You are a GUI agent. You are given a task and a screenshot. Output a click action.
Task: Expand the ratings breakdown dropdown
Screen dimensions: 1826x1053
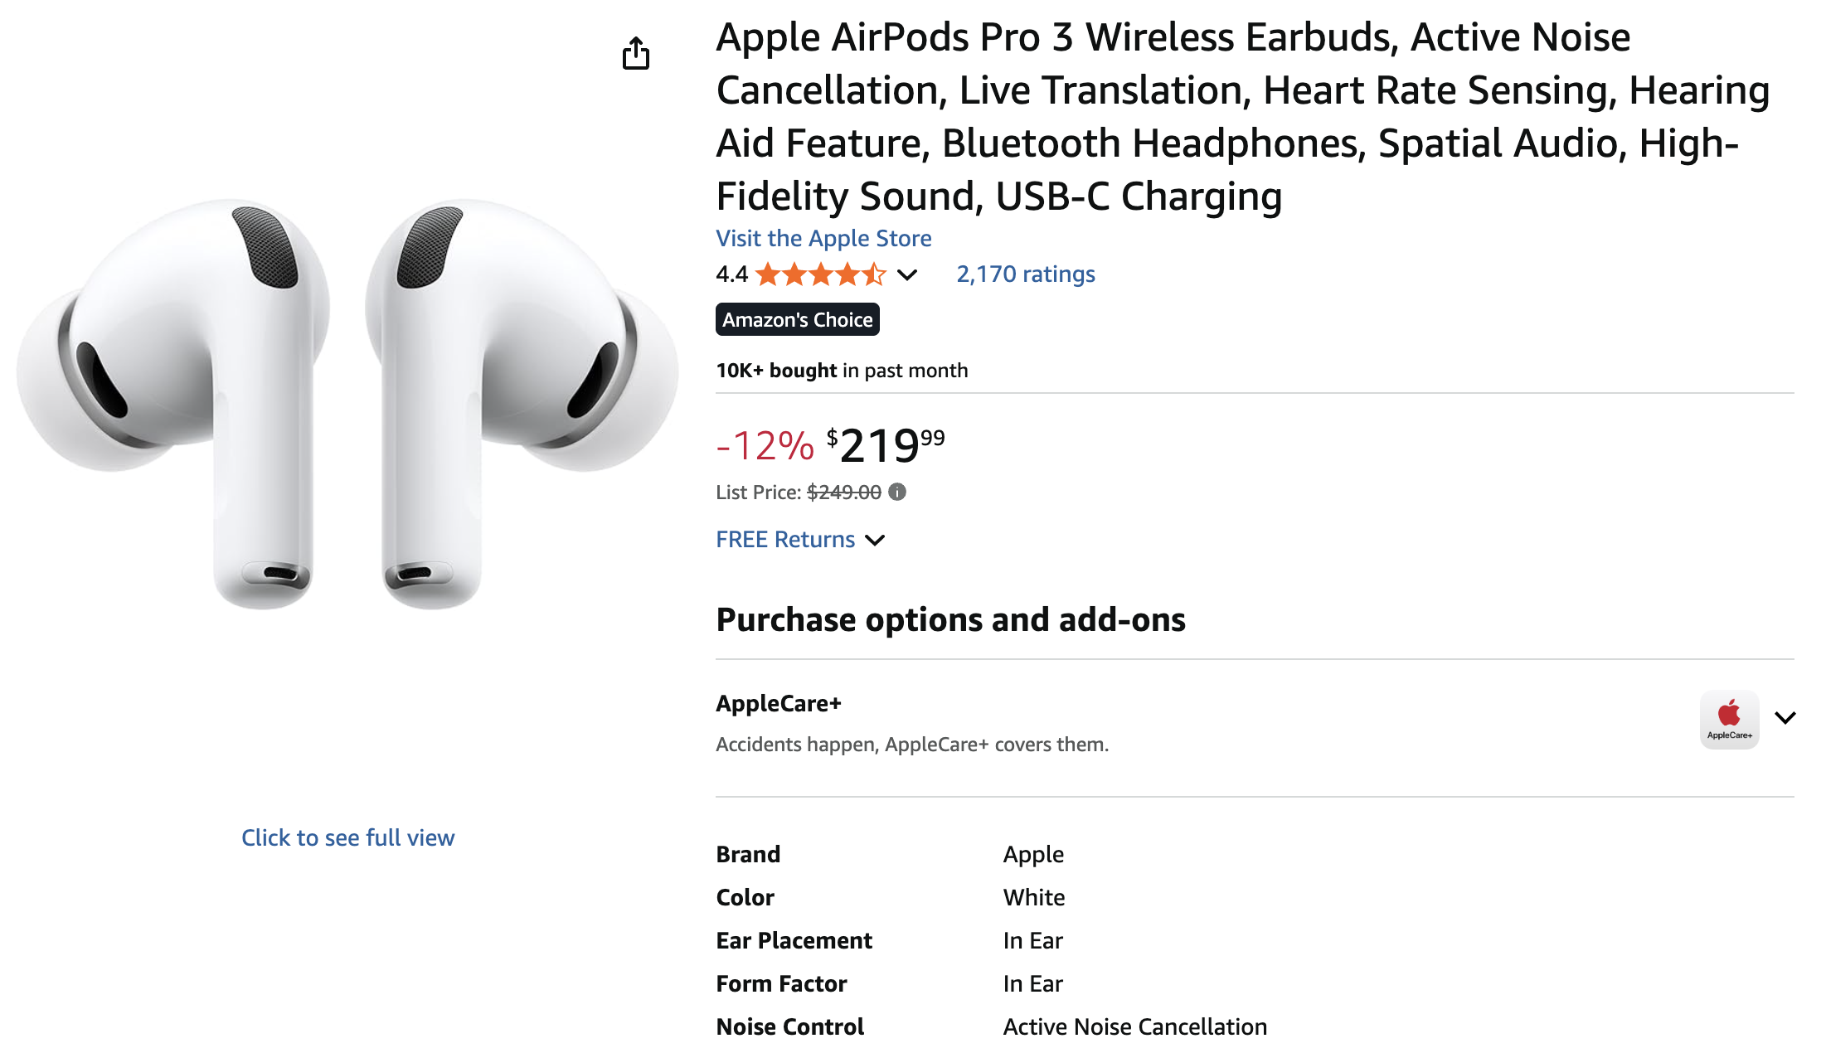pos(907,274)
